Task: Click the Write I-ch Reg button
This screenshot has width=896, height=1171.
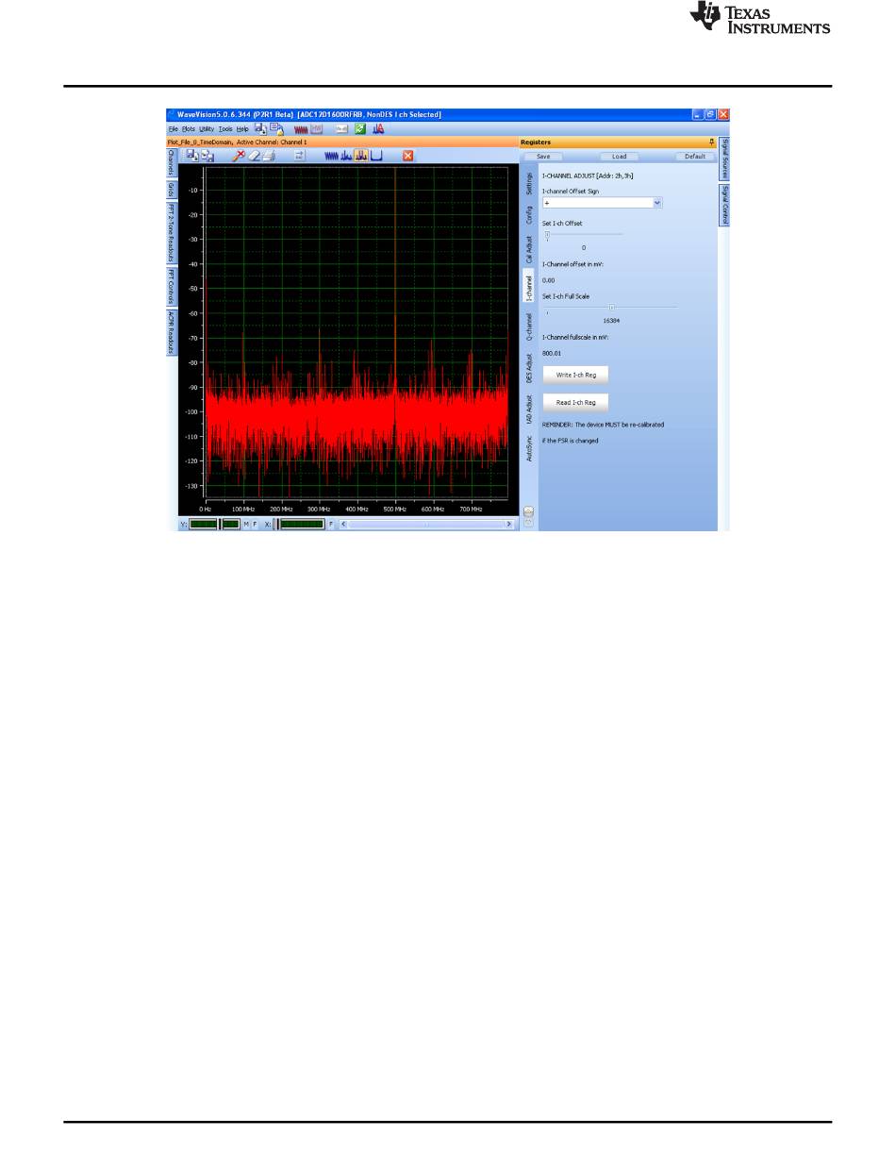Action: pyautogui.click(x=575, y=375)
